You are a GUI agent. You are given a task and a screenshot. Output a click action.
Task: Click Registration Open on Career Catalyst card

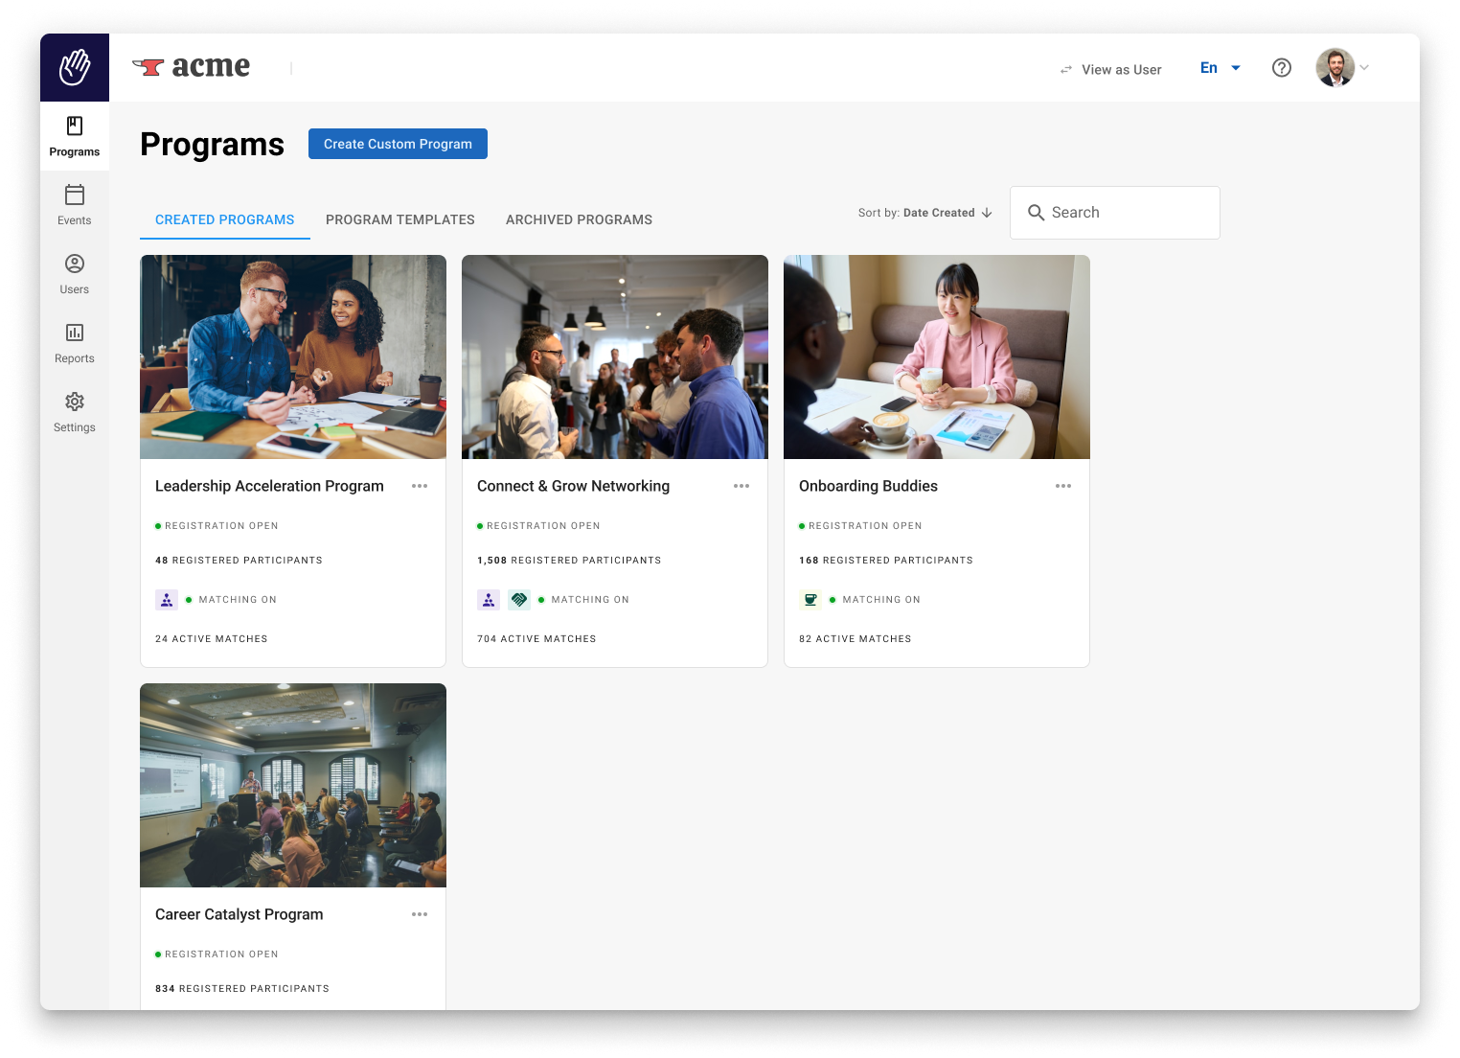[x=217, y=954]
